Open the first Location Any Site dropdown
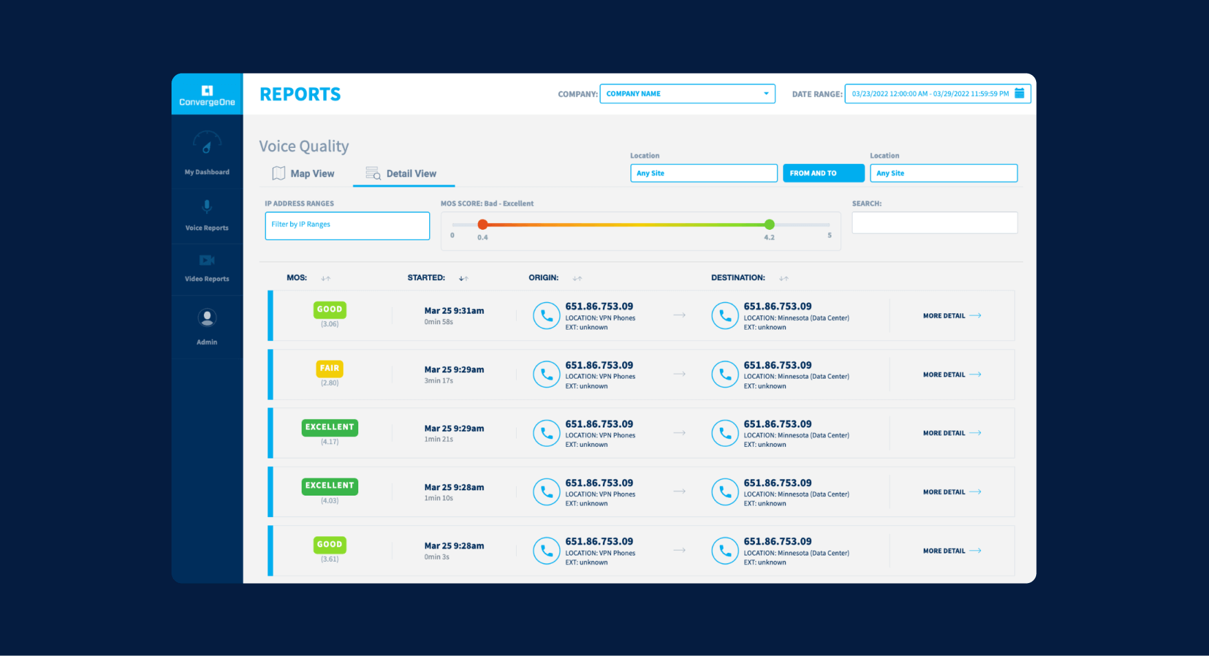This screenshot has width=1209, height=656. pyautogui.click(x=704, y=173)
